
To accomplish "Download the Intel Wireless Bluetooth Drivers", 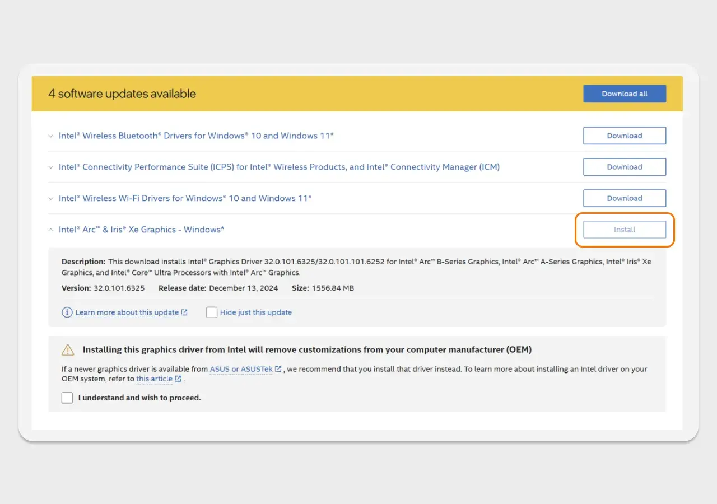I will pyautogui.click(x=625, y=136).
